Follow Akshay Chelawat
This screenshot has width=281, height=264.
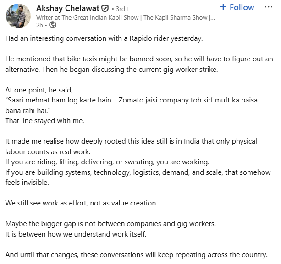237,7
